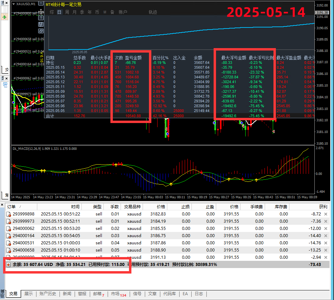Switch to the 交易 trade tab
The width and height of the screenshot is (334, 300).
(x=13, y=294)
